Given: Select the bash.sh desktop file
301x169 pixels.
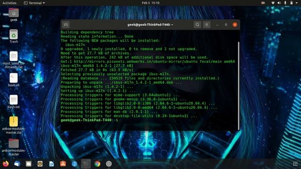Looking at the screenshot, I should click(x=14, y=80).
